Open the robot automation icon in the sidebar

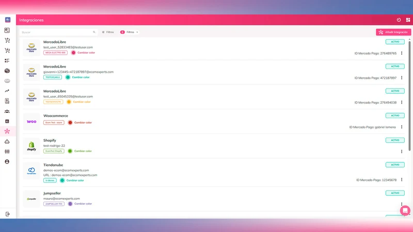click(x=7, y=141)
